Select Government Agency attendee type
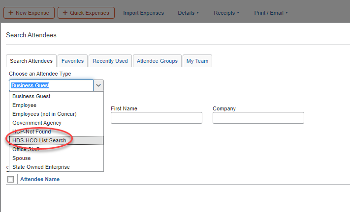This screenshot has height=212, width=350. (x=37, y=123)
